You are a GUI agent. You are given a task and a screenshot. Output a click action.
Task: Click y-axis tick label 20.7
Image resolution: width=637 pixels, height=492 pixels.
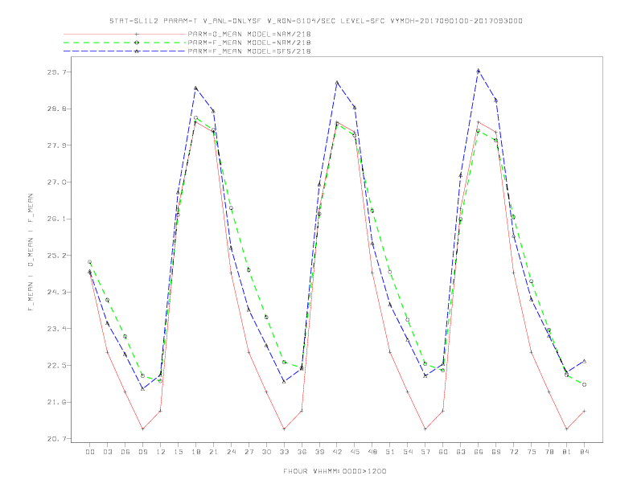pos(55,439)
